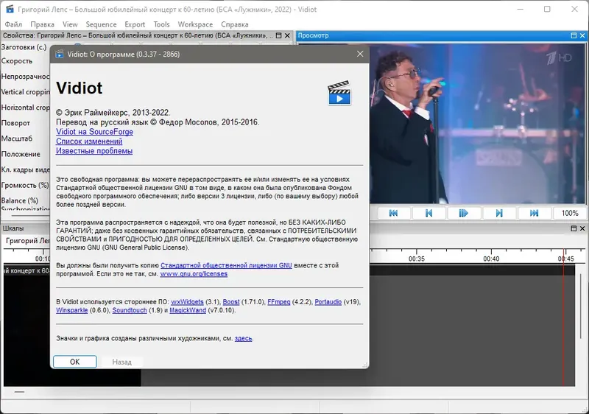Click the Vidiot clapperboard logo icon
This screenshot has height=414, width=589.
tap(339, 92)
